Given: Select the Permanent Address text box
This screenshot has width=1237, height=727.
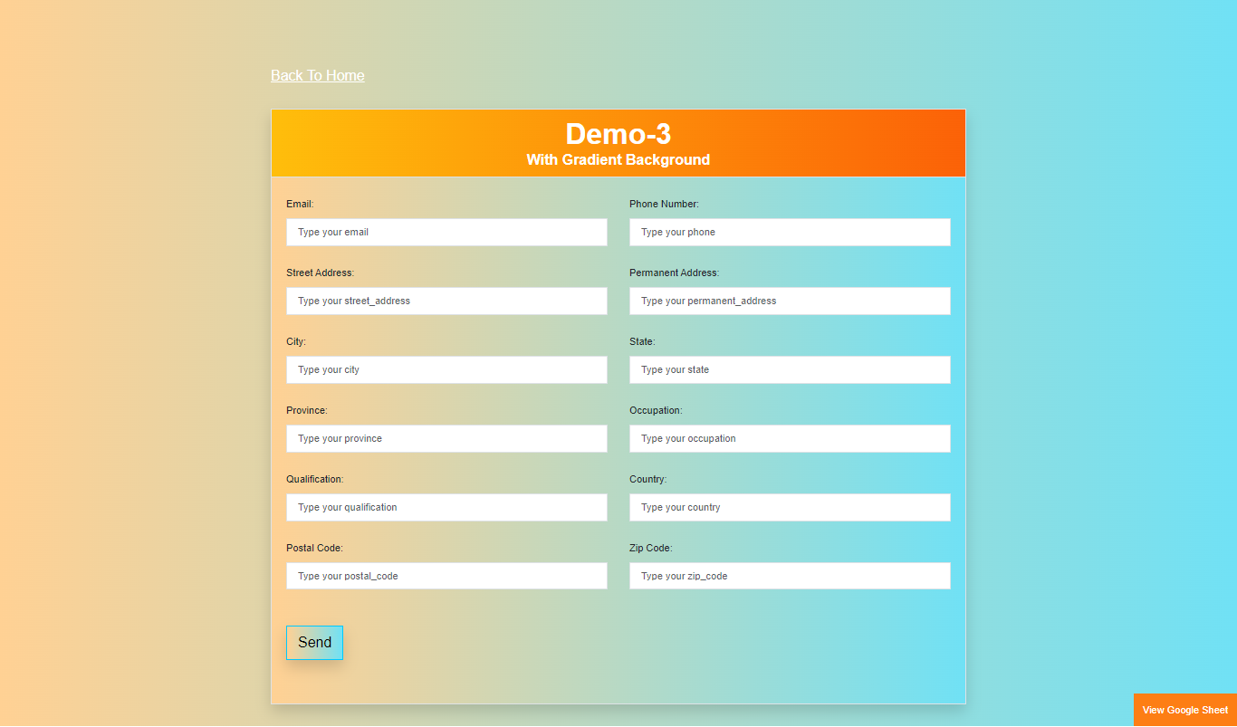Looking at the screenshot, I should point(790,301).
